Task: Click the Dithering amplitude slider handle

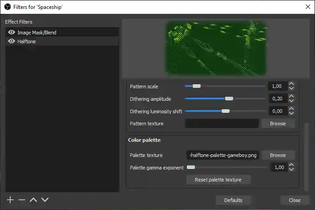Action: 229,99
